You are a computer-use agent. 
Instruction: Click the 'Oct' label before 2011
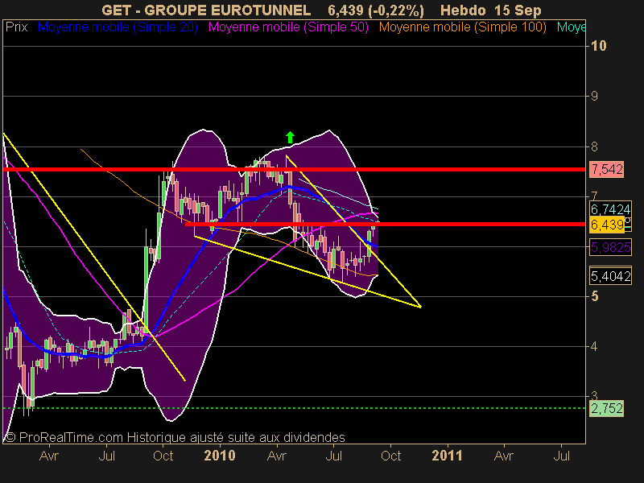(x=390, y=456)
